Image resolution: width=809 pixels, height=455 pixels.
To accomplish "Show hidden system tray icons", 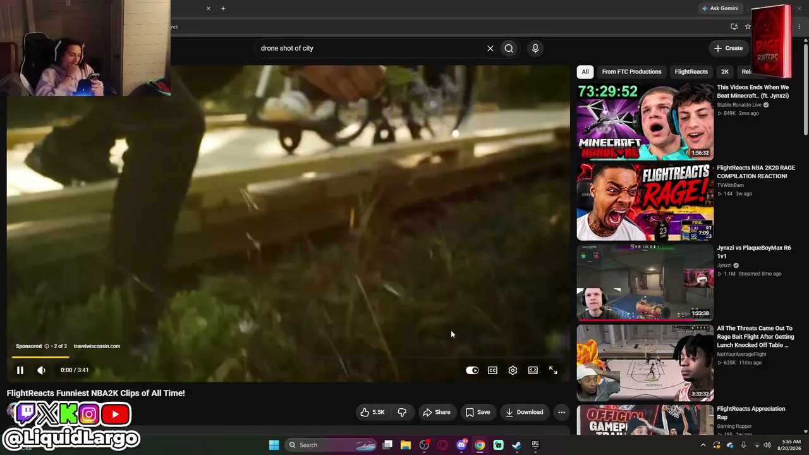I will 703,445.
